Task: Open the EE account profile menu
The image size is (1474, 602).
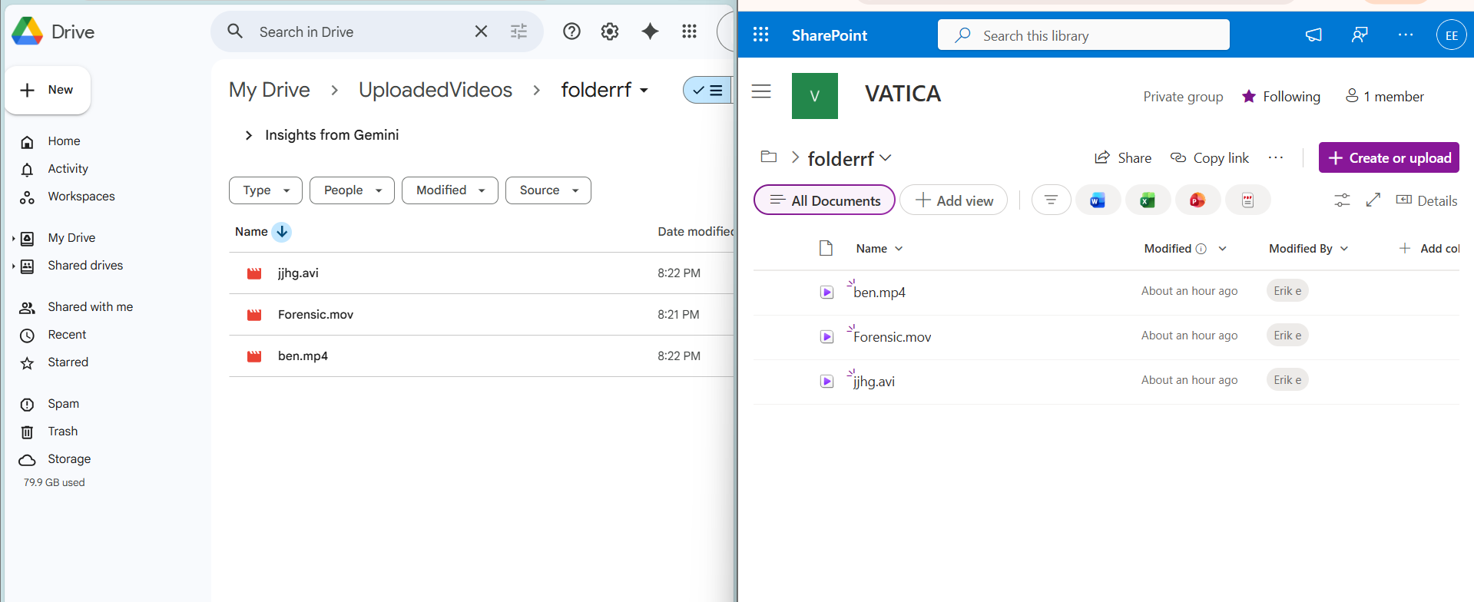Action: click(x=1451, y=35)
